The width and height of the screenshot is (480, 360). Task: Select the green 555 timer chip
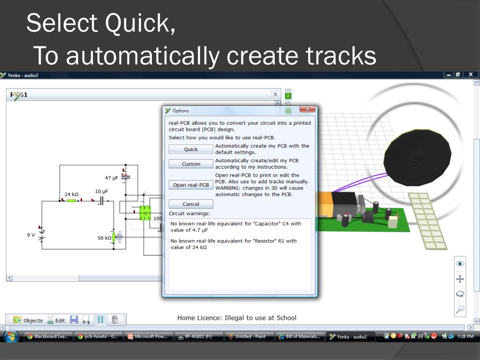(145, 213)
